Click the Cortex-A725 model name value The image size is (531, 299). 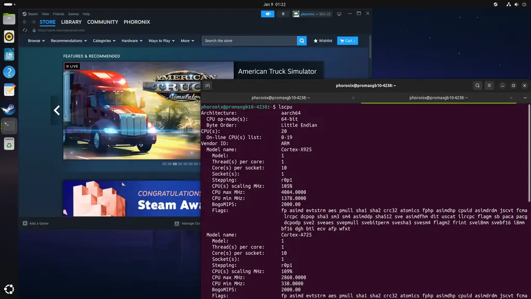pyautogui.click(x=296, y=235)
